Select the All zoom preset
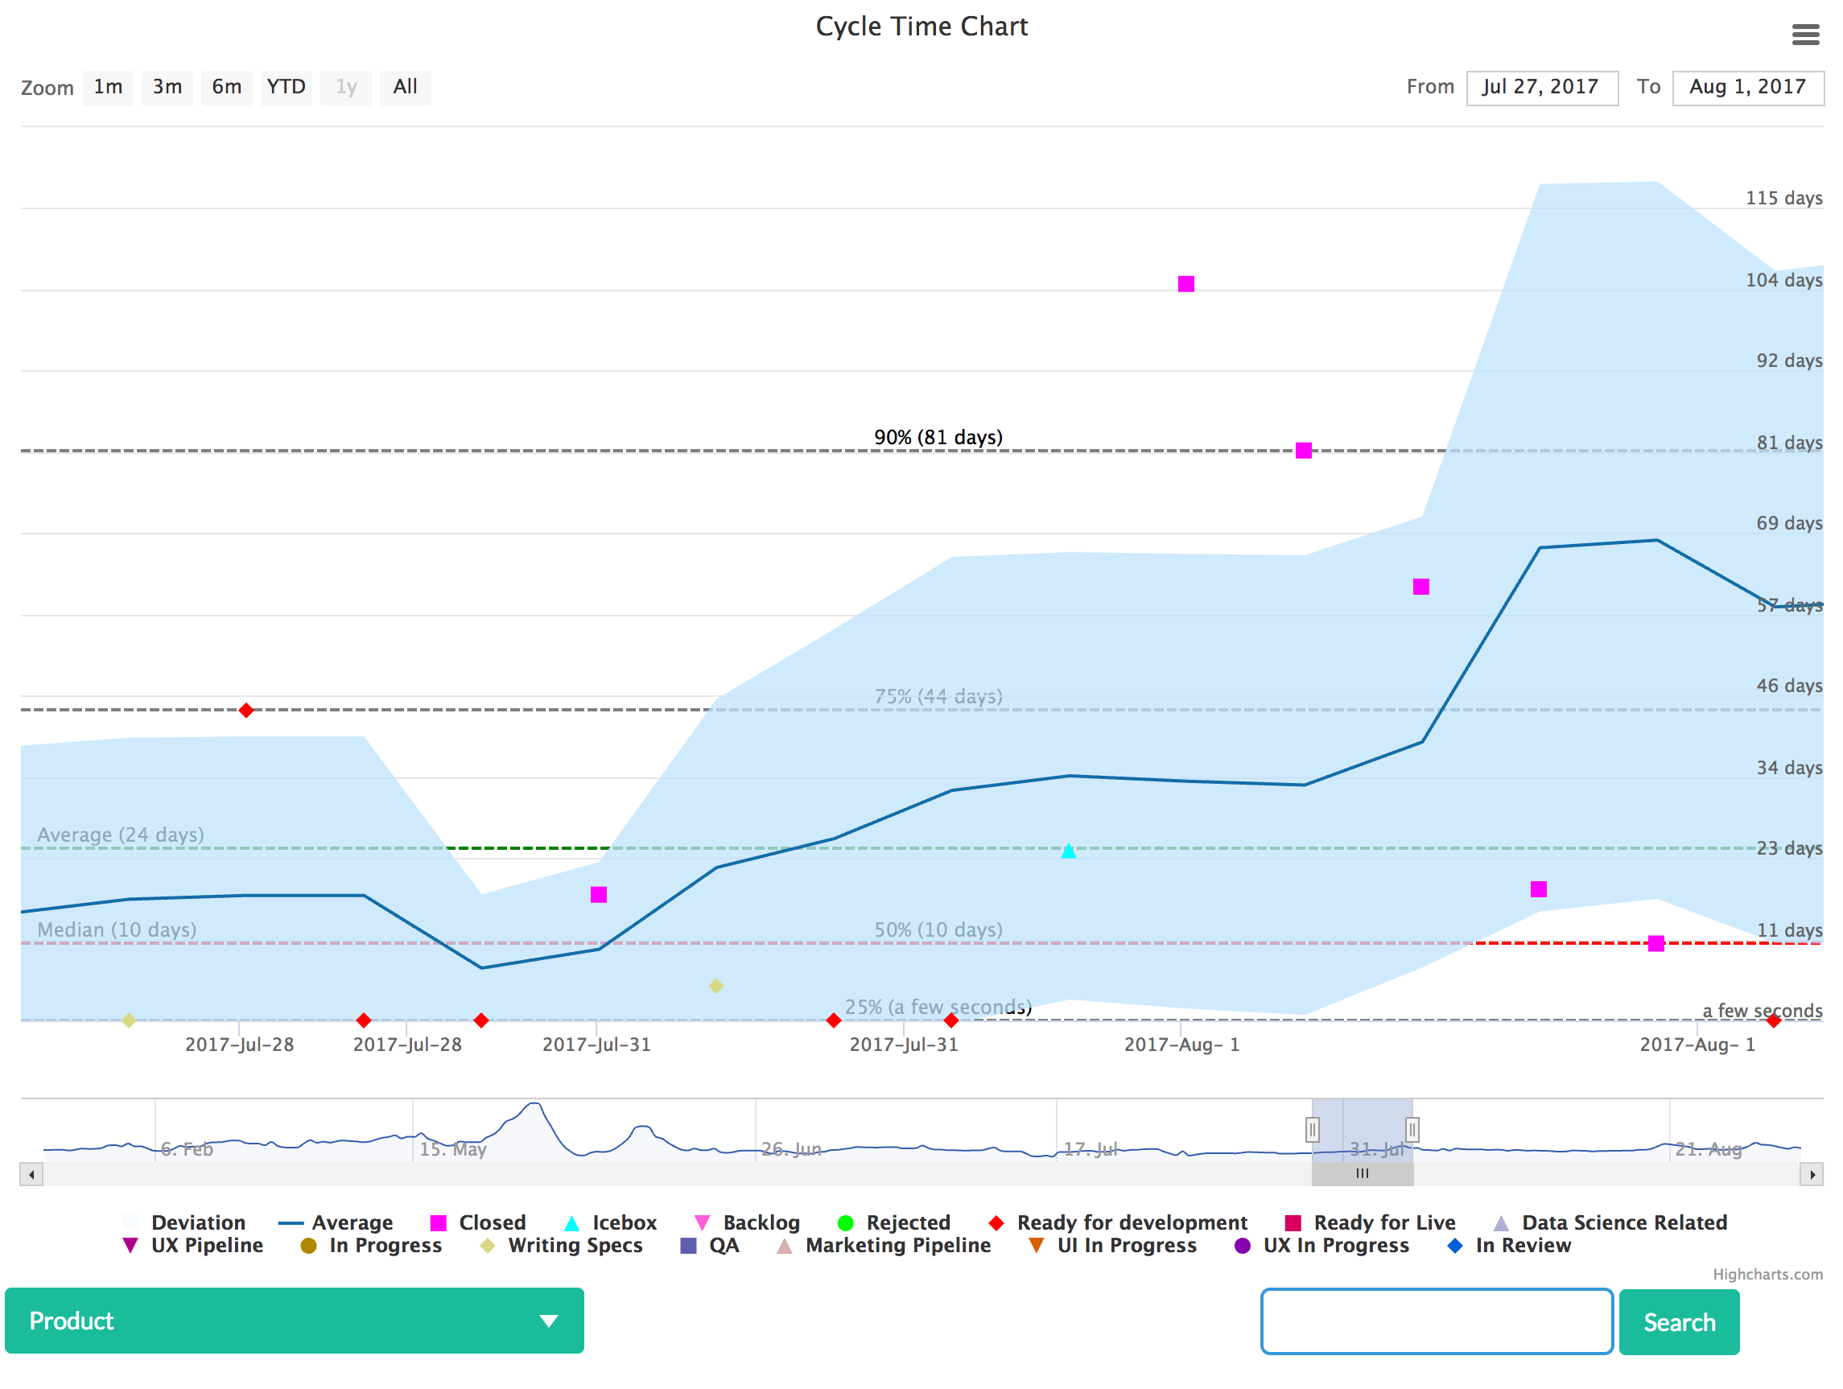 tap(406, 87)
